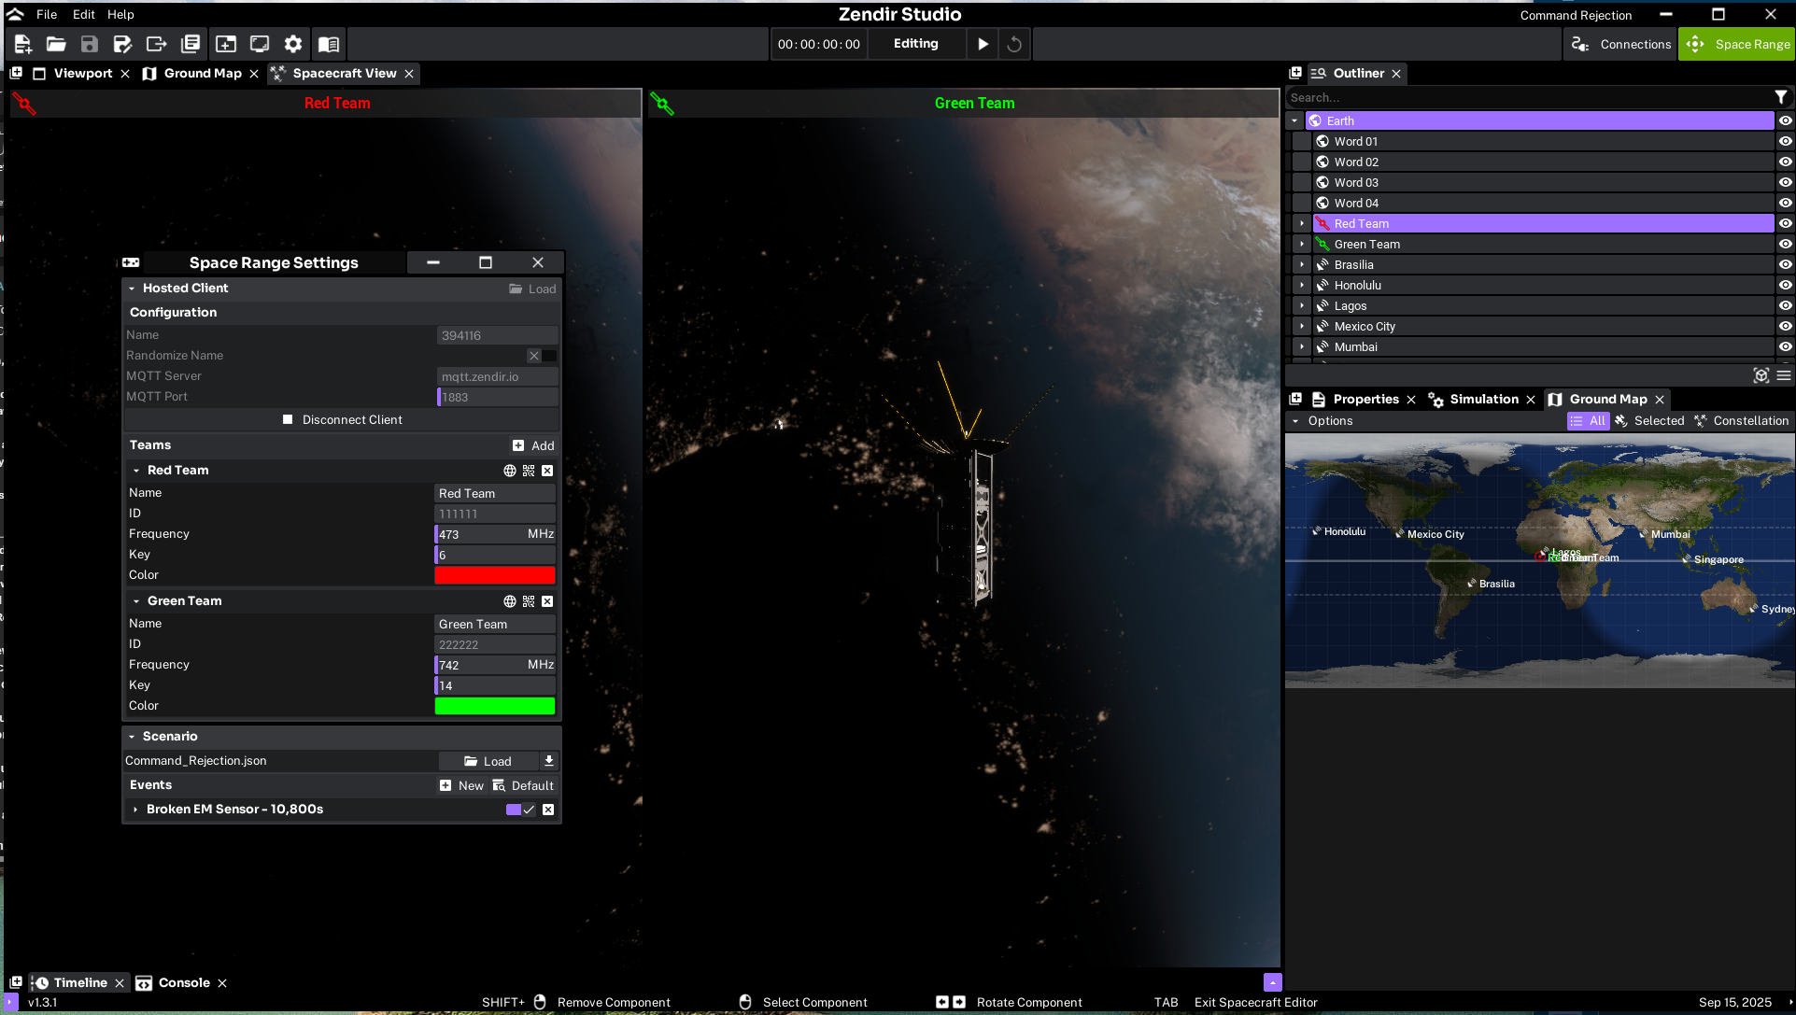The height and width of the screenshot is (1015, 1796).
Task: Open the hamburger menu below Outliner
Action: 1784,375
